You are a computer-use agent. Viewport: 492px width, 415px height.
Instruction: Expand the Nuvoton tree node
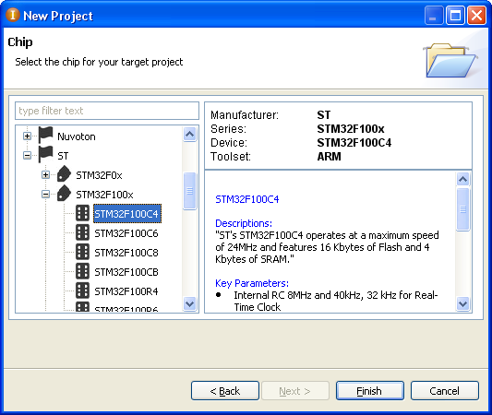click(x=28, y=136)
